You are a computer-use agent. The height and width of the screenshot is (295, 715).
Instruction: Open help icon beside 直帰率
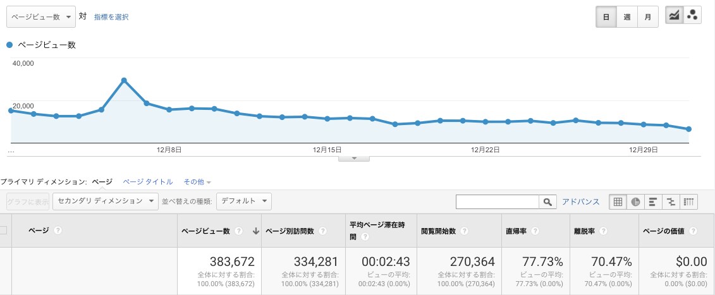click(x=535, y=231)
